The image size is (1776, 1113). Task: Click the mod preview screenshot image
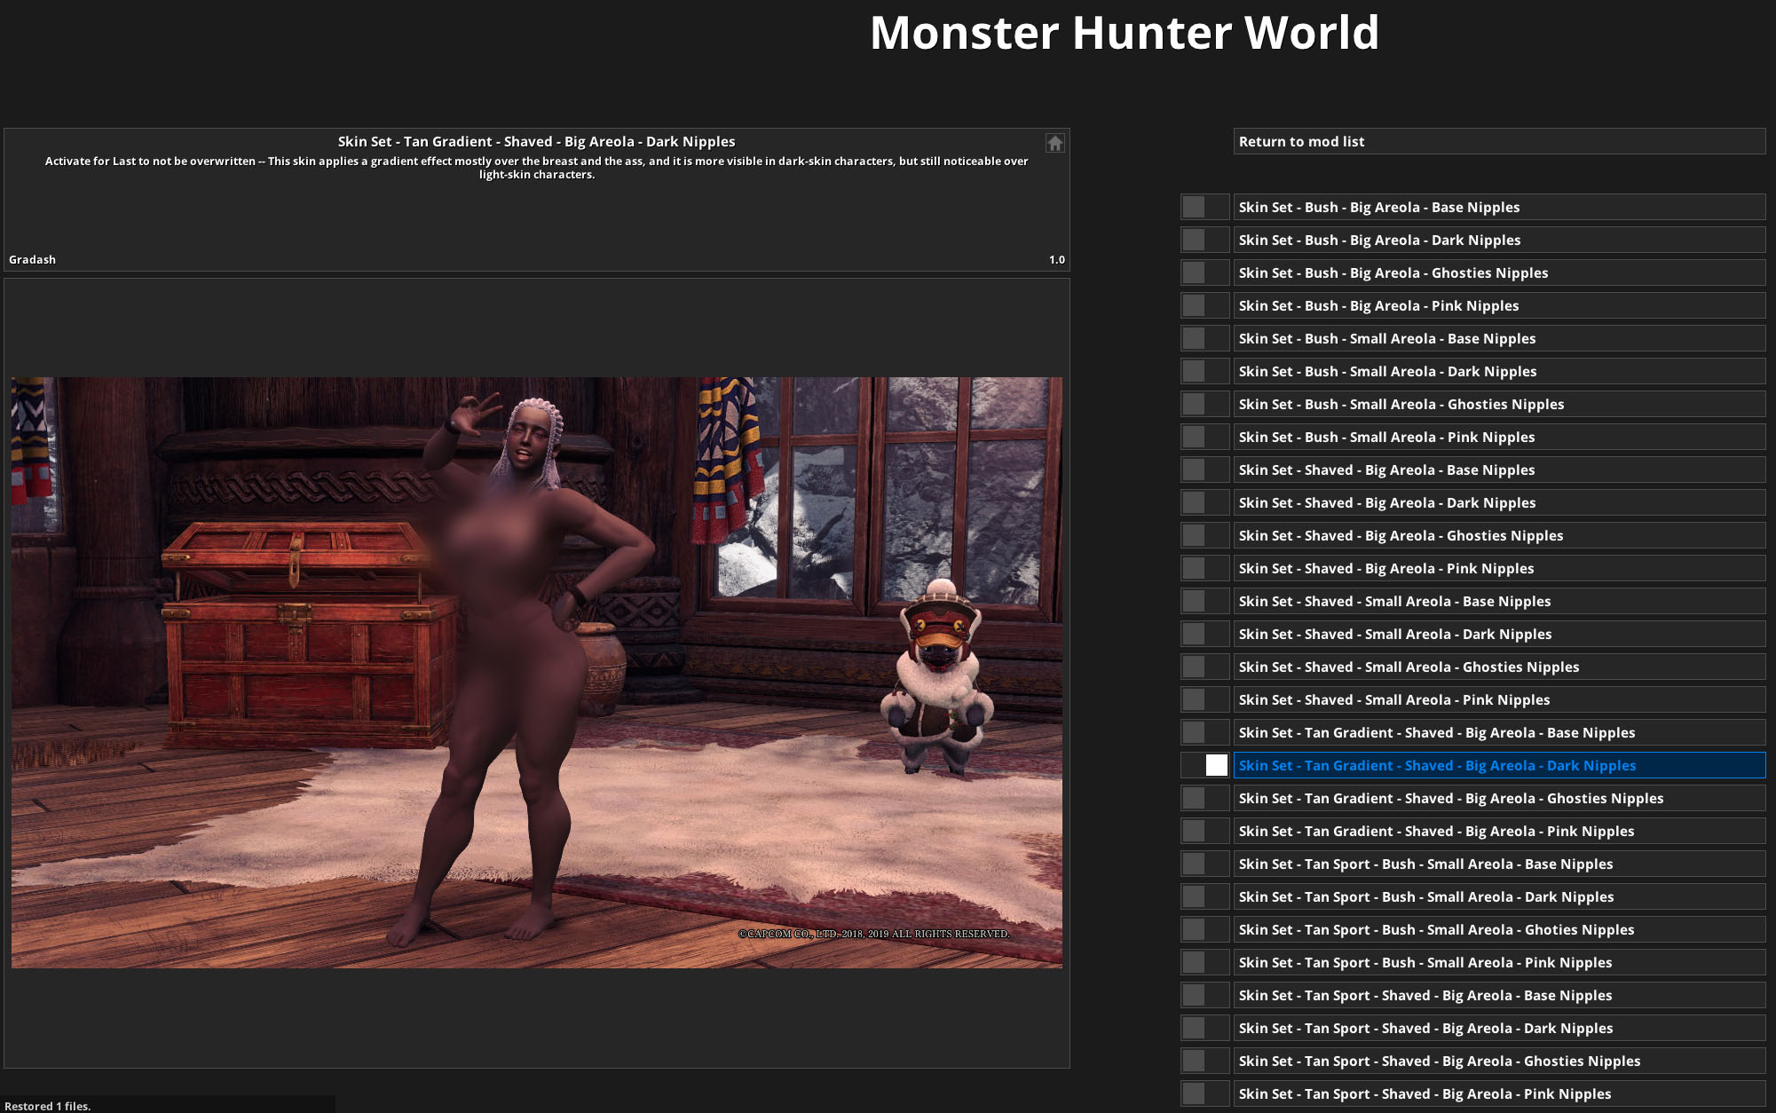[x=536, y=672]
